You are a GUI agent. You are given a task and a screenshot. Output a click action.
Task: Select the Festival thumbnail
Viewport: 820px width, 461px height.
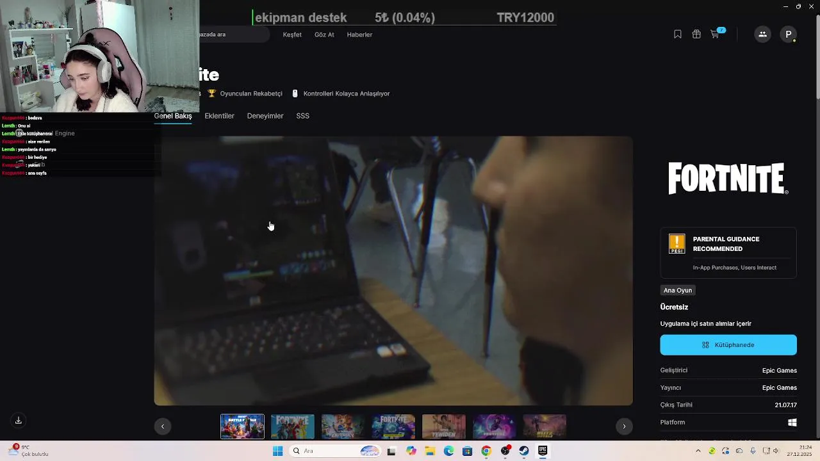point(494,426)
